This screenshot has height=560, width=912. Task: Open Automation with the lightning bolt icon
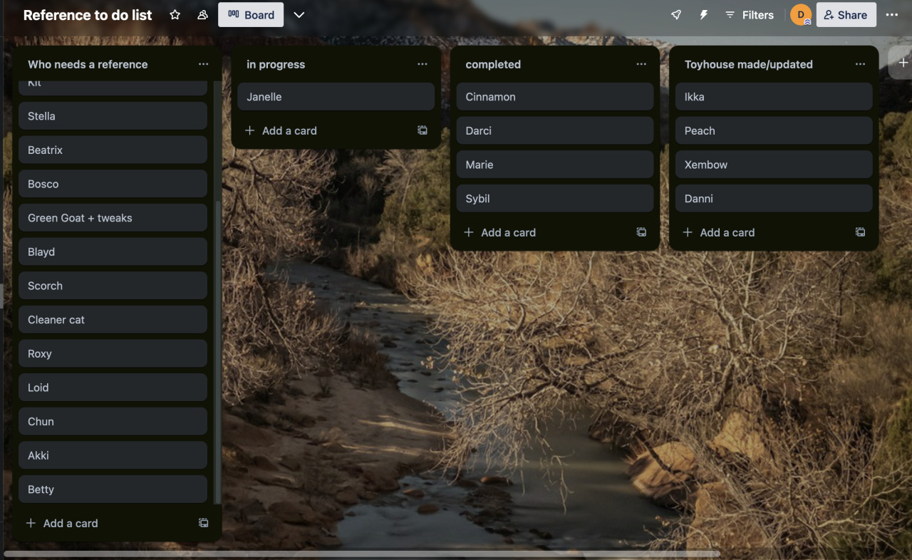(703, 14)
